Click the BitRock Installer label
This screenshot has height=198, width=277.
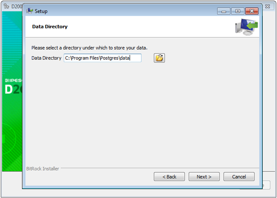point(43,169)
